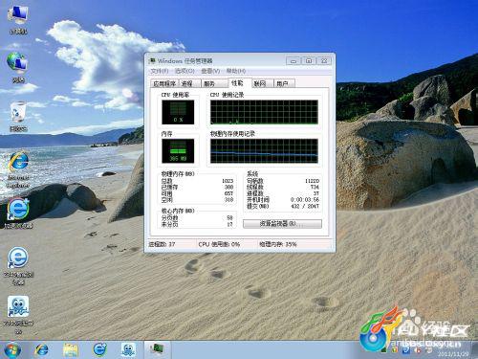Click the 开机时间 value 0:00:03:56
Viewport: 478px width, 359px height.
305,200
